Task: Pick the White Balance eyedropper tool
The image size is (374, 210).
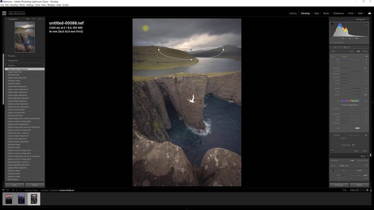Action: (x=332, y=171)
